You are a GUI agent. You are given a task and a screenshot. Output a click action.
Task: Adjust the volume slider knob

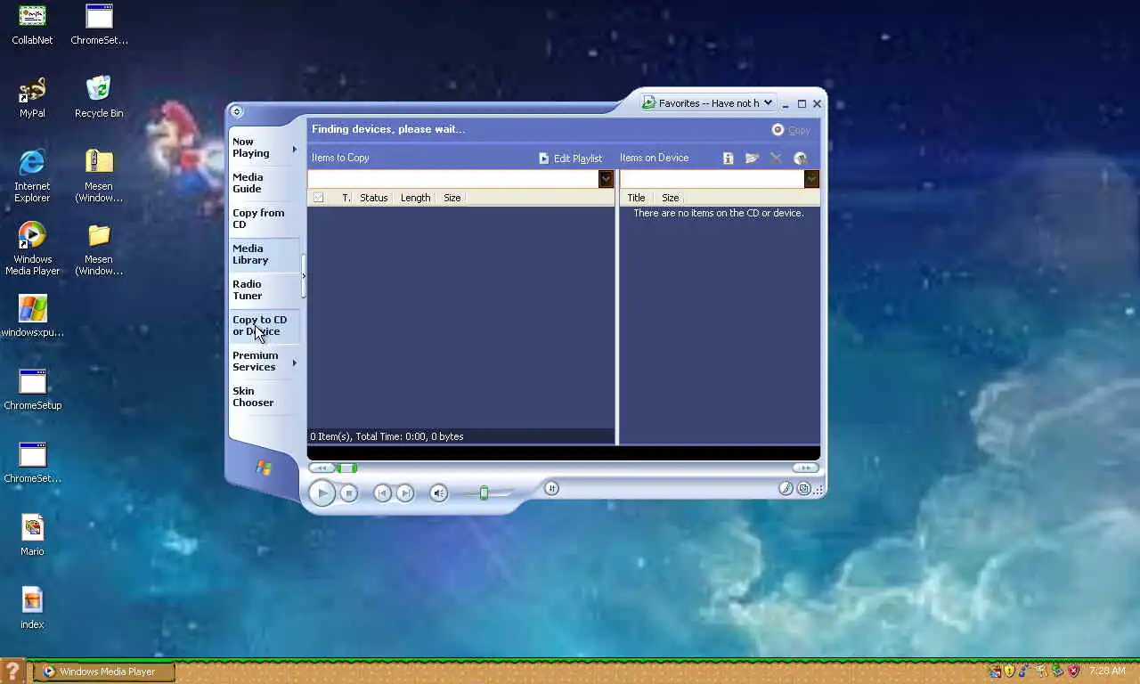pyautogui.click(x=484, y=493)
